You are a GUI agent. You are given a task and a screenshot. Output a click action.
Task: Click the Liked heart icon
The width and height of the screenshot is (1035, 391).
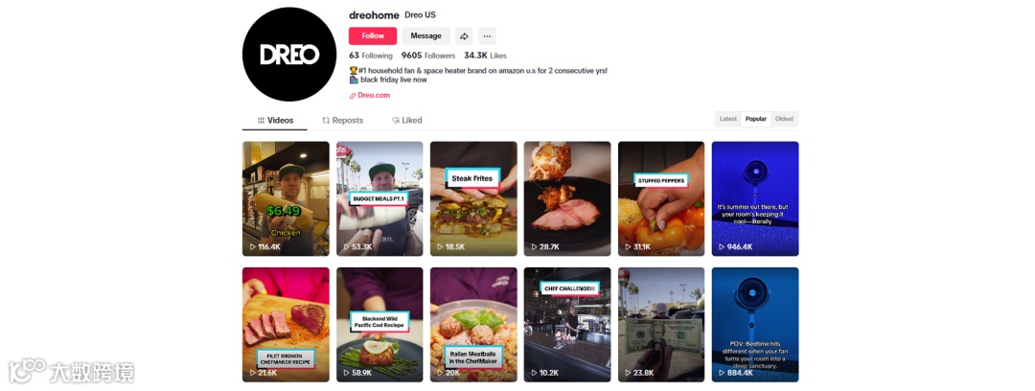(396, 120)
